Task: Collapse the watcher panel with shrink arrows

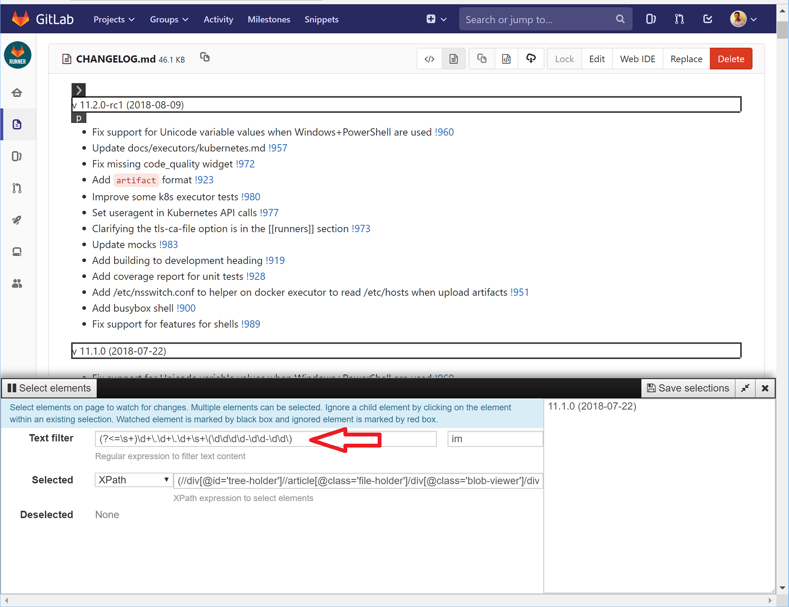Action: [x=745, y=388]
